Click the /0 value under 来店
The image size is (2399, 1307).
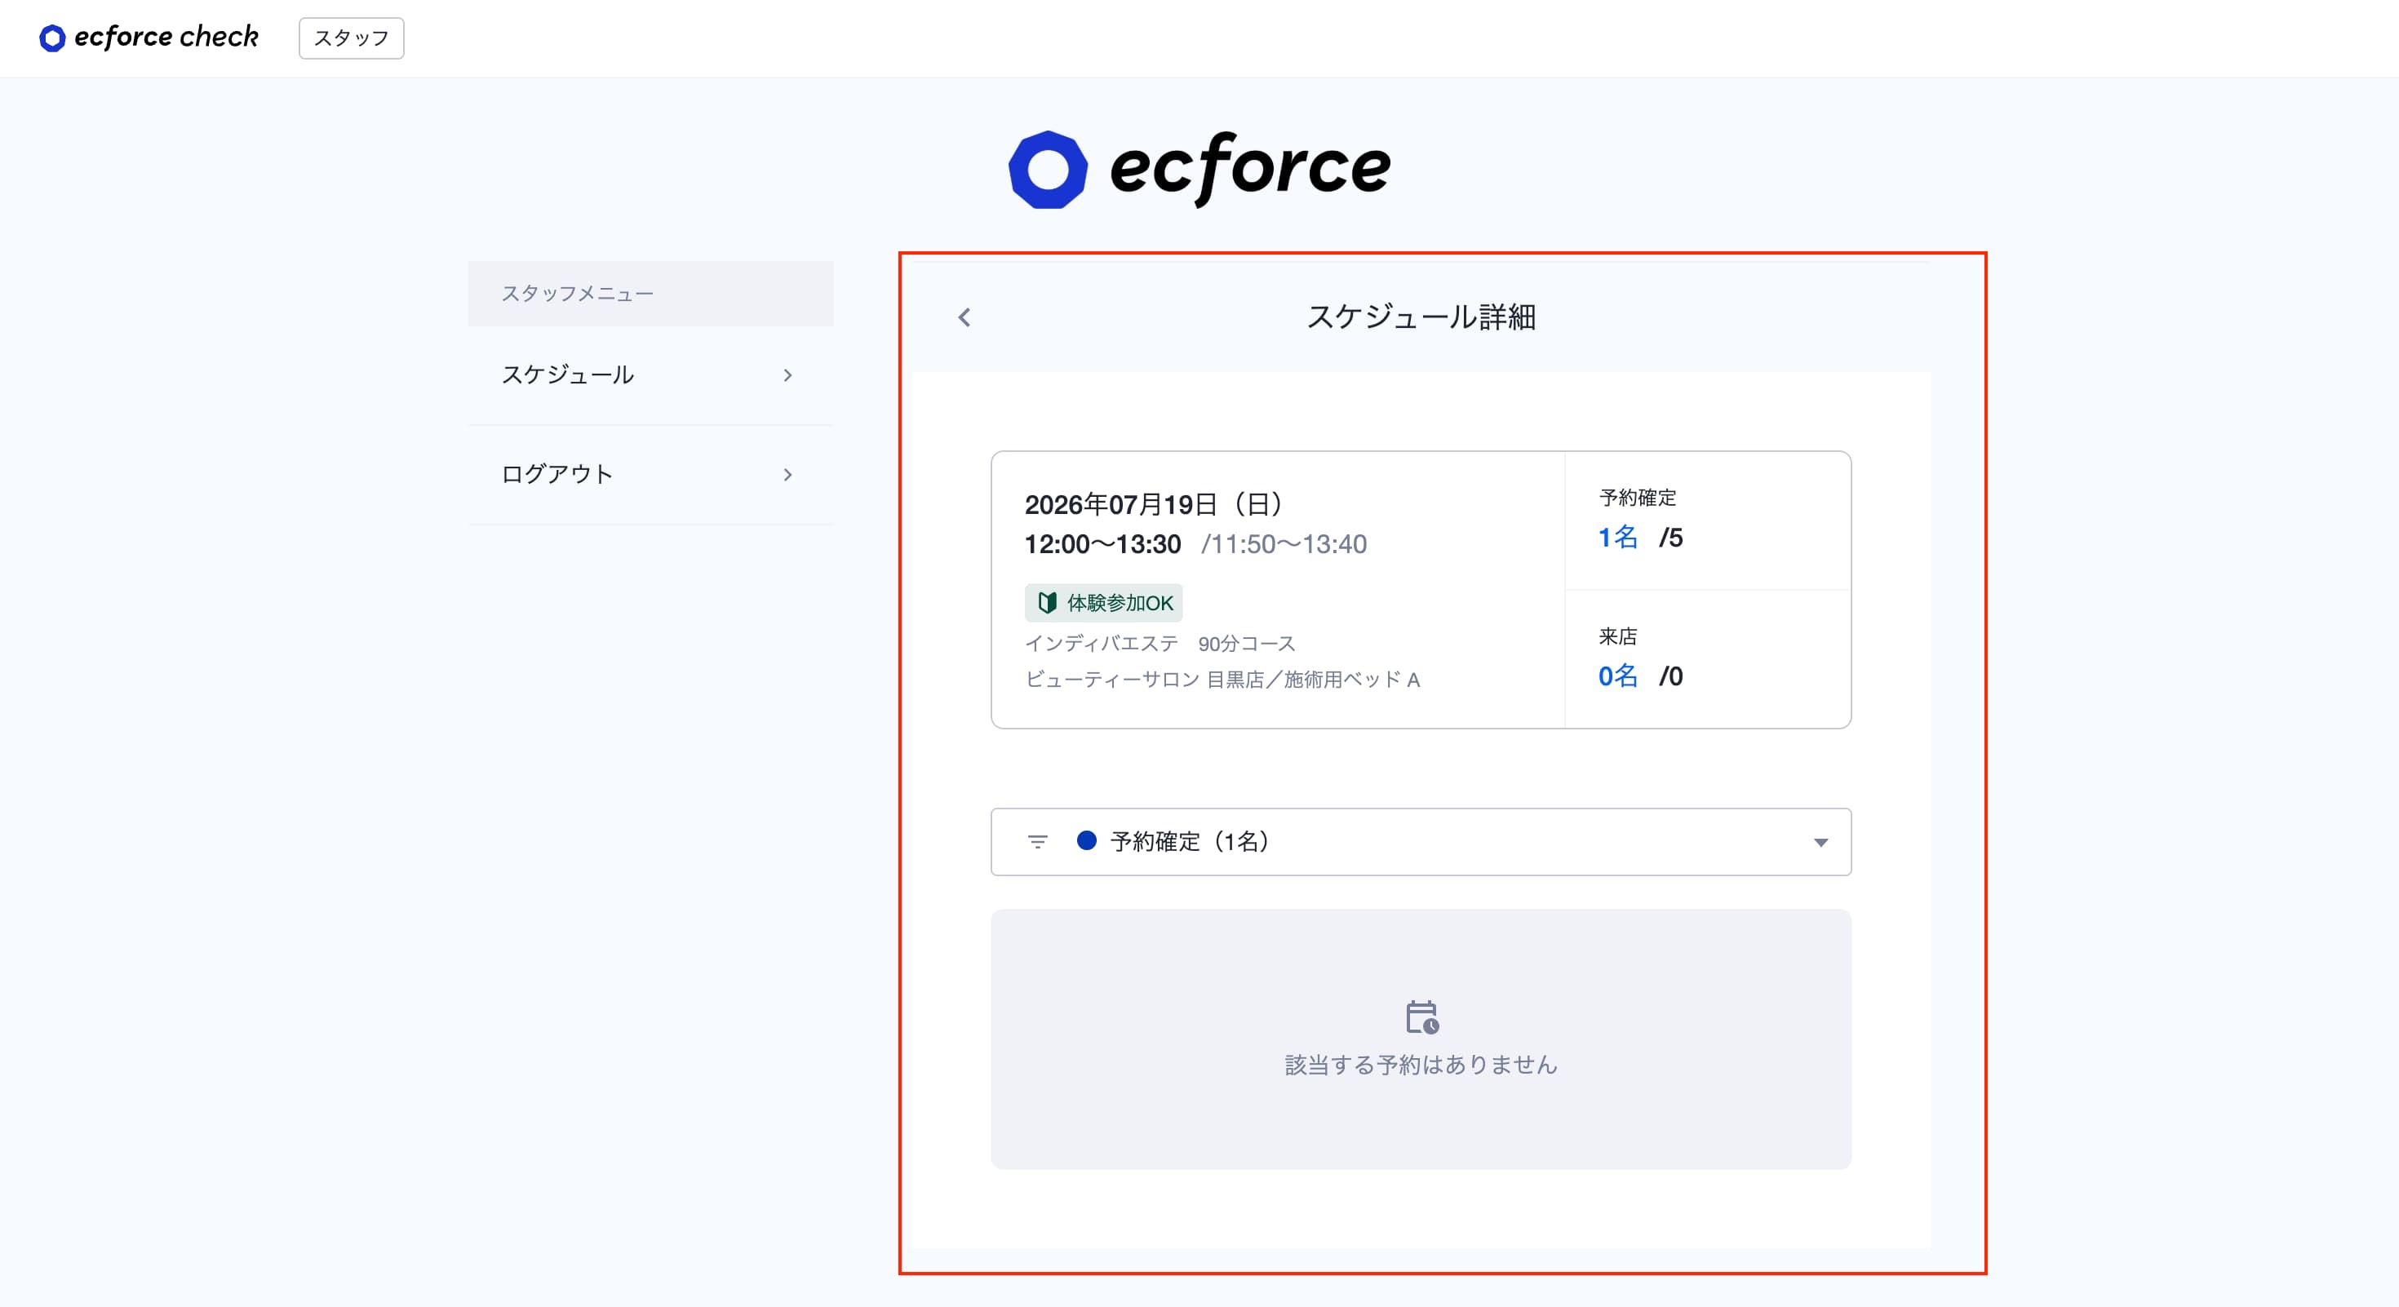click(x=1671, y=676)
